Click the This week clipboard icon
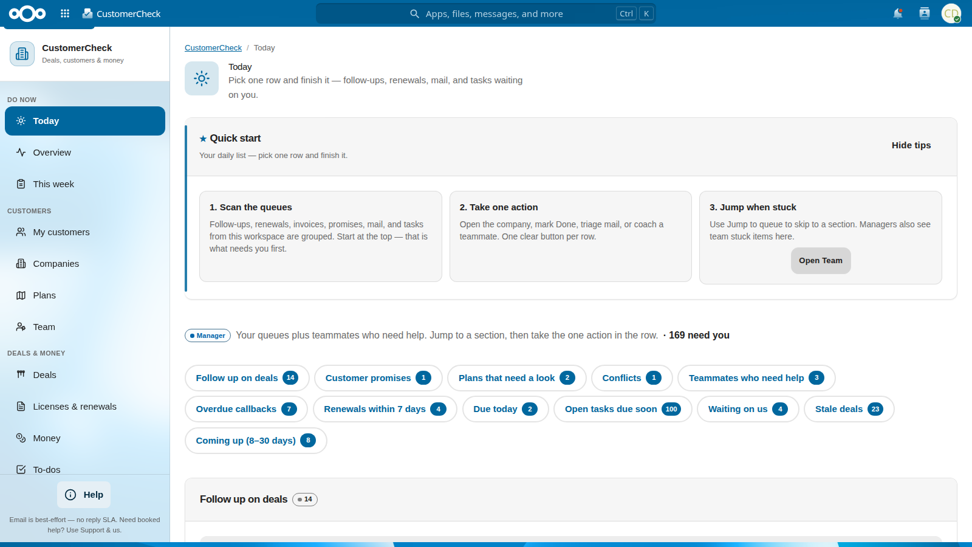Viewport: 972px width, 547px height. pos(21,184)
